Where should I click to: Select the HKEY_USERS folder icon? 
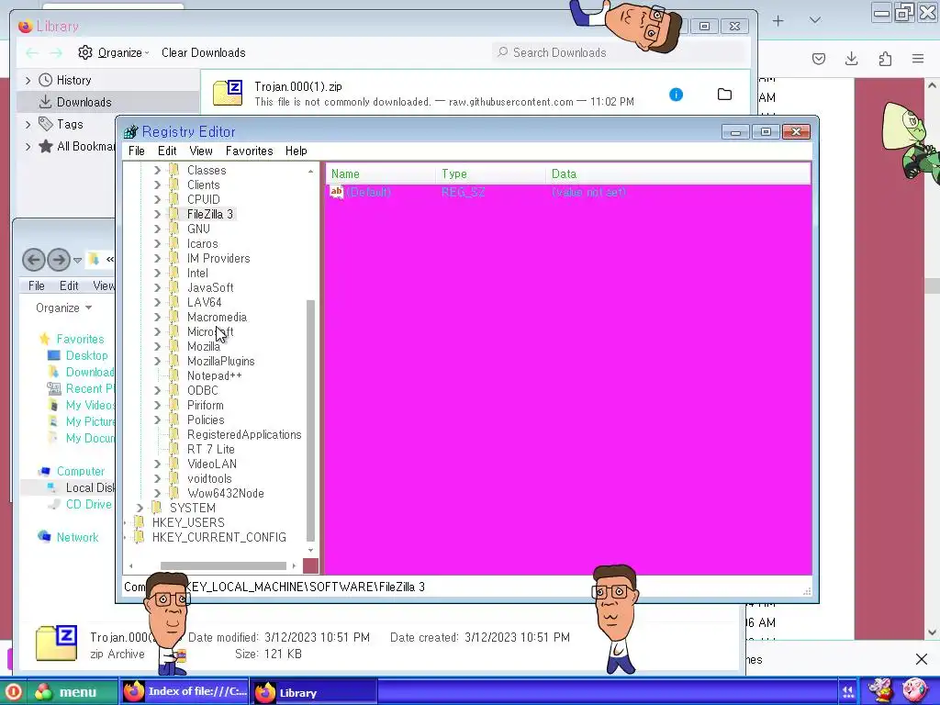[x=139, y=522]
